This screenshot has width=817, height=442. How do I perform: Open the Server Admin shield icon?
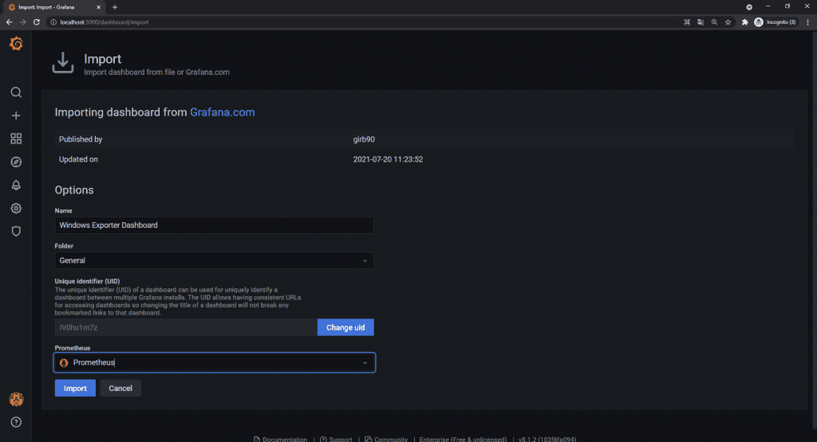point(16,232)
